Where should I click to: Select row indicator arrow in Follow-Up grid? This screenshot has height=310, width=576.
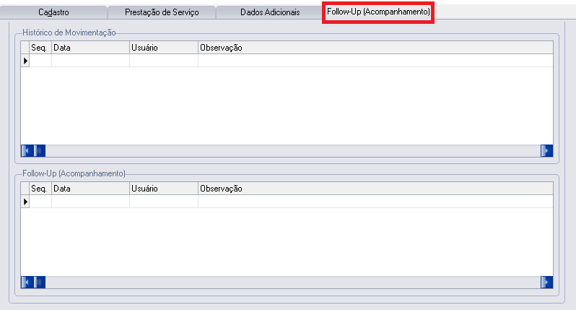pos(25,202)
